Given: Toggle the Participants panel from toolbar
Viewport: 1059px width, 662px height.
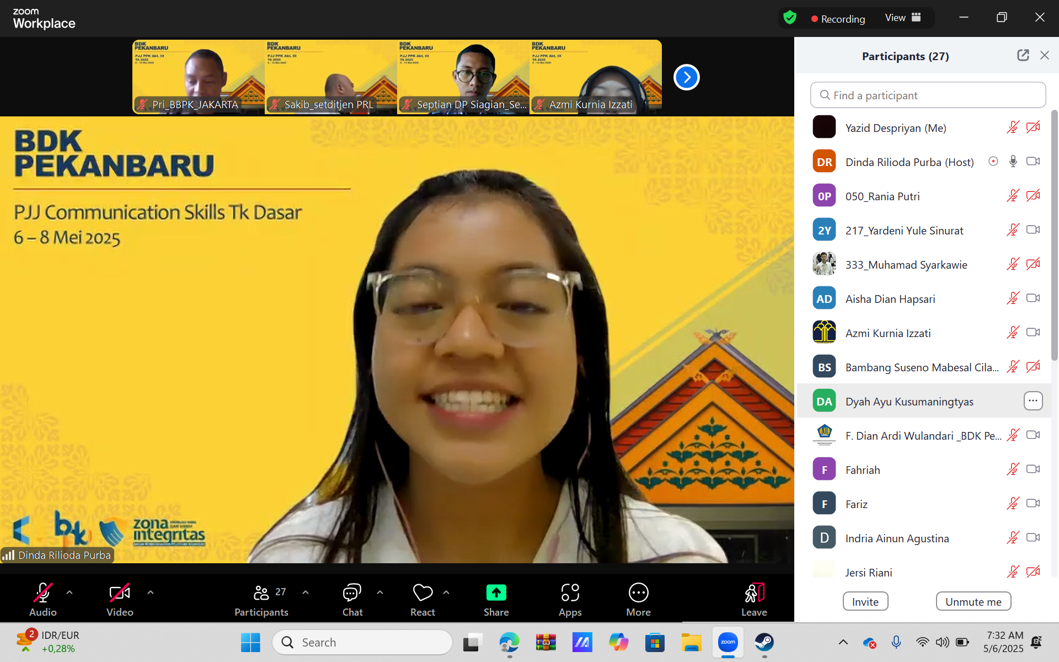Looking at the screenshot, I should pyautogui.click(x=261, y=600).
